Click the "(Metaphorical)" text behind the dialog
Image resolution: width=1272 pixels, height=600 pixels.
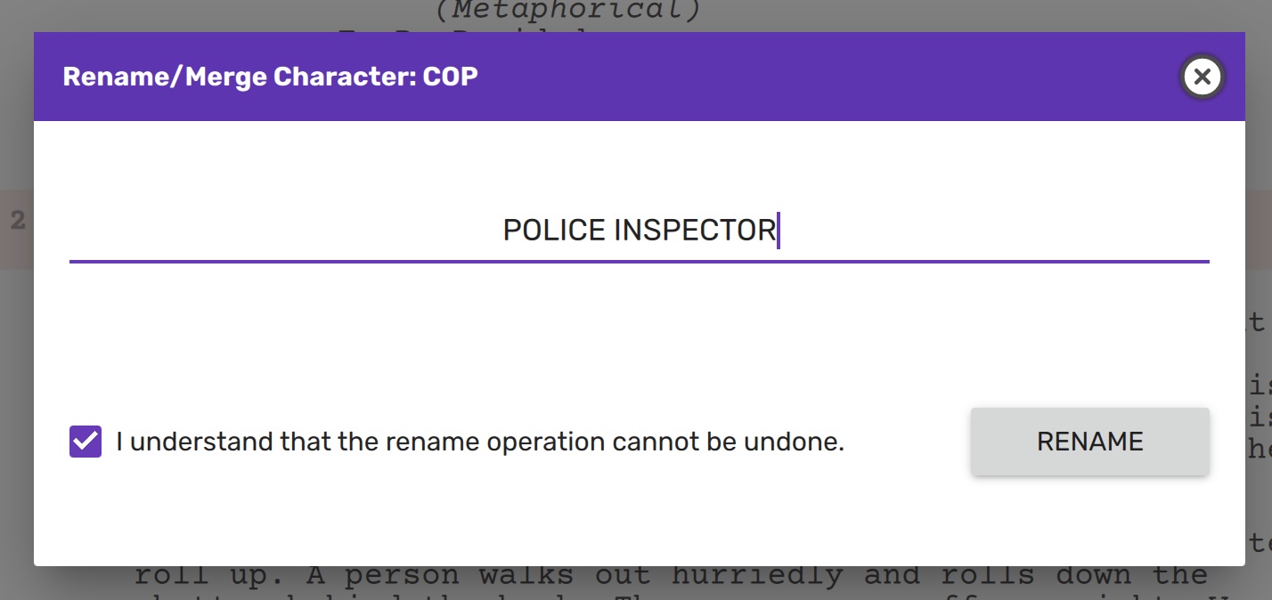click(568, 12)
